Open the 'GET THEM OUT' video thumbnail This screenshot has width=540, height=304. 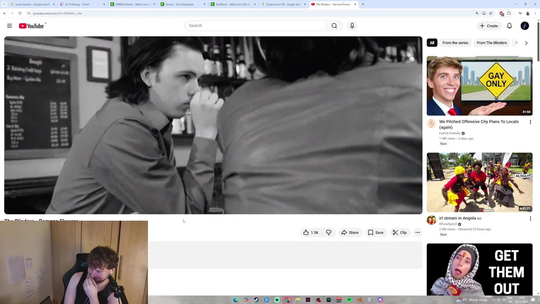tap(479, 269)
